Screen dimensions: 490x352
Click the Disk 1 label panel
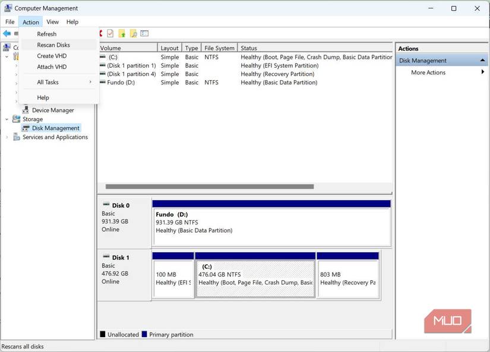tap(124, 275)
